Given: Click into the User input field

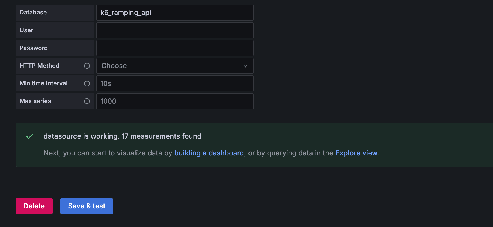Looking at the screenshot, I should (175, 30).
